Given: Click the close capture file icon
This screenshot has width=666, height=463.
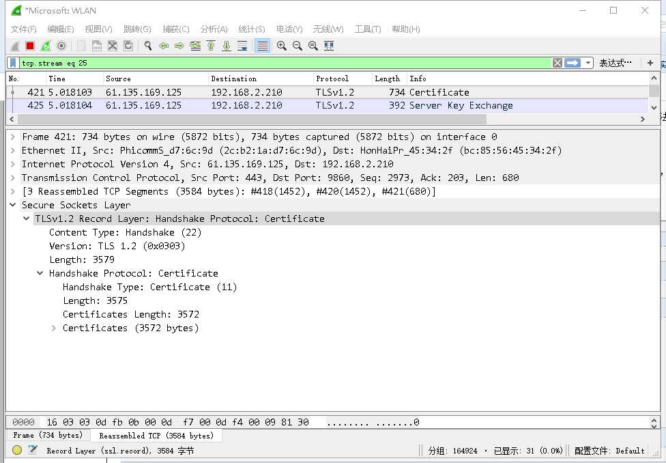Looking at the screenshot, I should pos(113,46).
